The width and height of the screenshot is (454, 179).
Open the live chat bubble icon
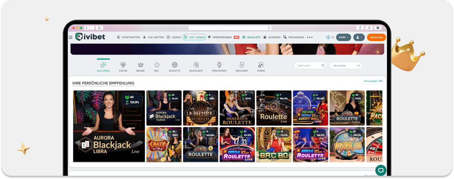click(381, 170)
